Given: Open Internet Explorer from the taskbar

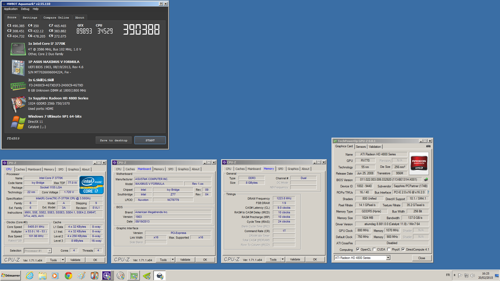Looking at the screenshot, I should coord(29,276).
